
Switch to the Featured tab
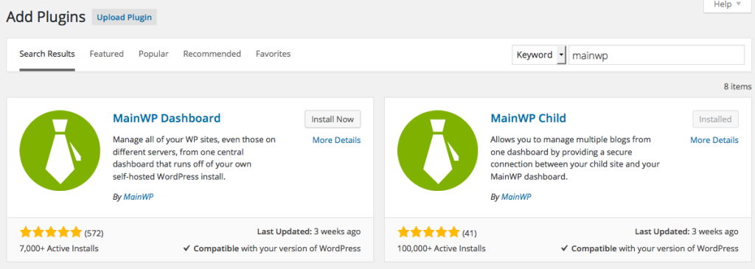(x=106, y=54)
